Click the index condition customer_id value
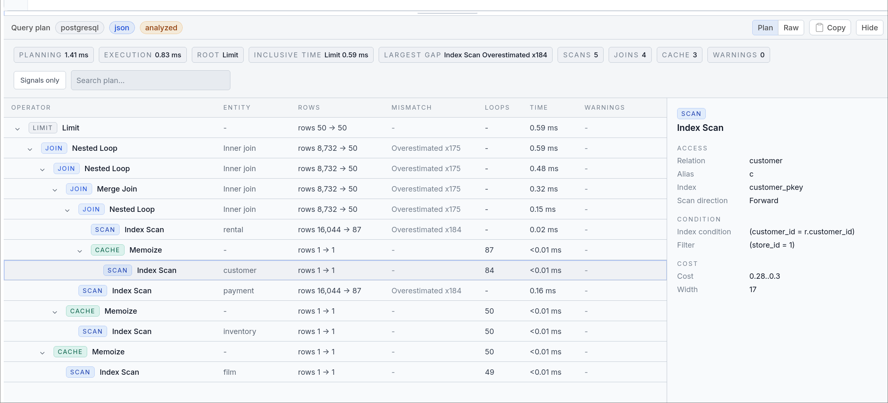 (x=802, y=232)
